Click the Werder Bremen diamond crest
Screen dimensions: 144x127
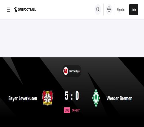click(x=96, y=98)
